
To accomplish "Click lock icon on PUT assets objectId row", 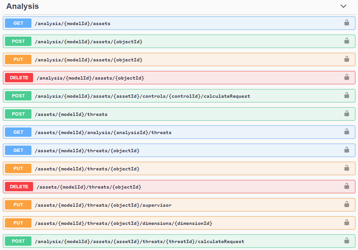I will point(346,59).
